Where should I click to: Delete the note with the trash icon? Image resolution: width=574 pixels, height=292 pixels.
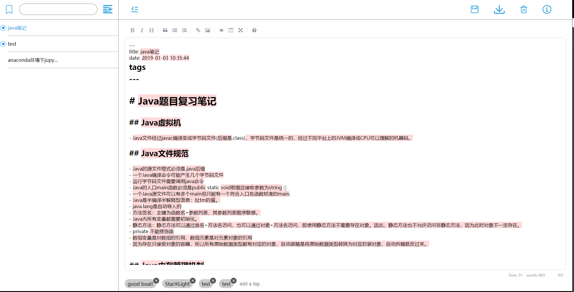coord(524,10)
